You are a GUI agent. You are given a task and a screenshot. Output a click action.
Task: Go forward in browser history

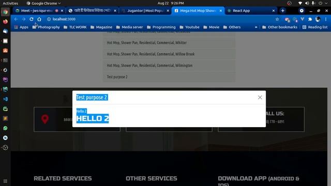click(x=24, y=19)
